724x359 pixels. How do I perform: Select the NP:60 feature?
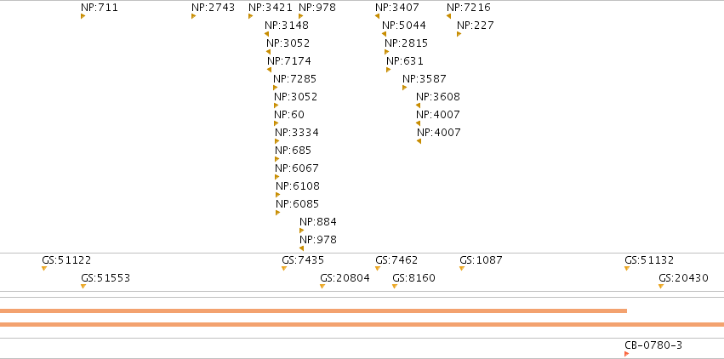click(x=289, y=115)
